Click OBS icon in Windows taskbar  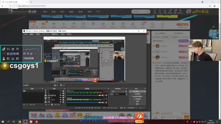click(x=25, y=122)
